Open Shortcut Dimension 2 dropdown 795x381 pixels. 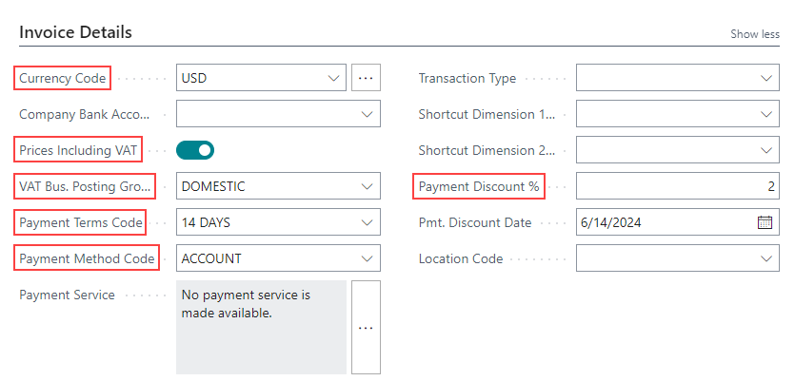click(x=766, y=150)
